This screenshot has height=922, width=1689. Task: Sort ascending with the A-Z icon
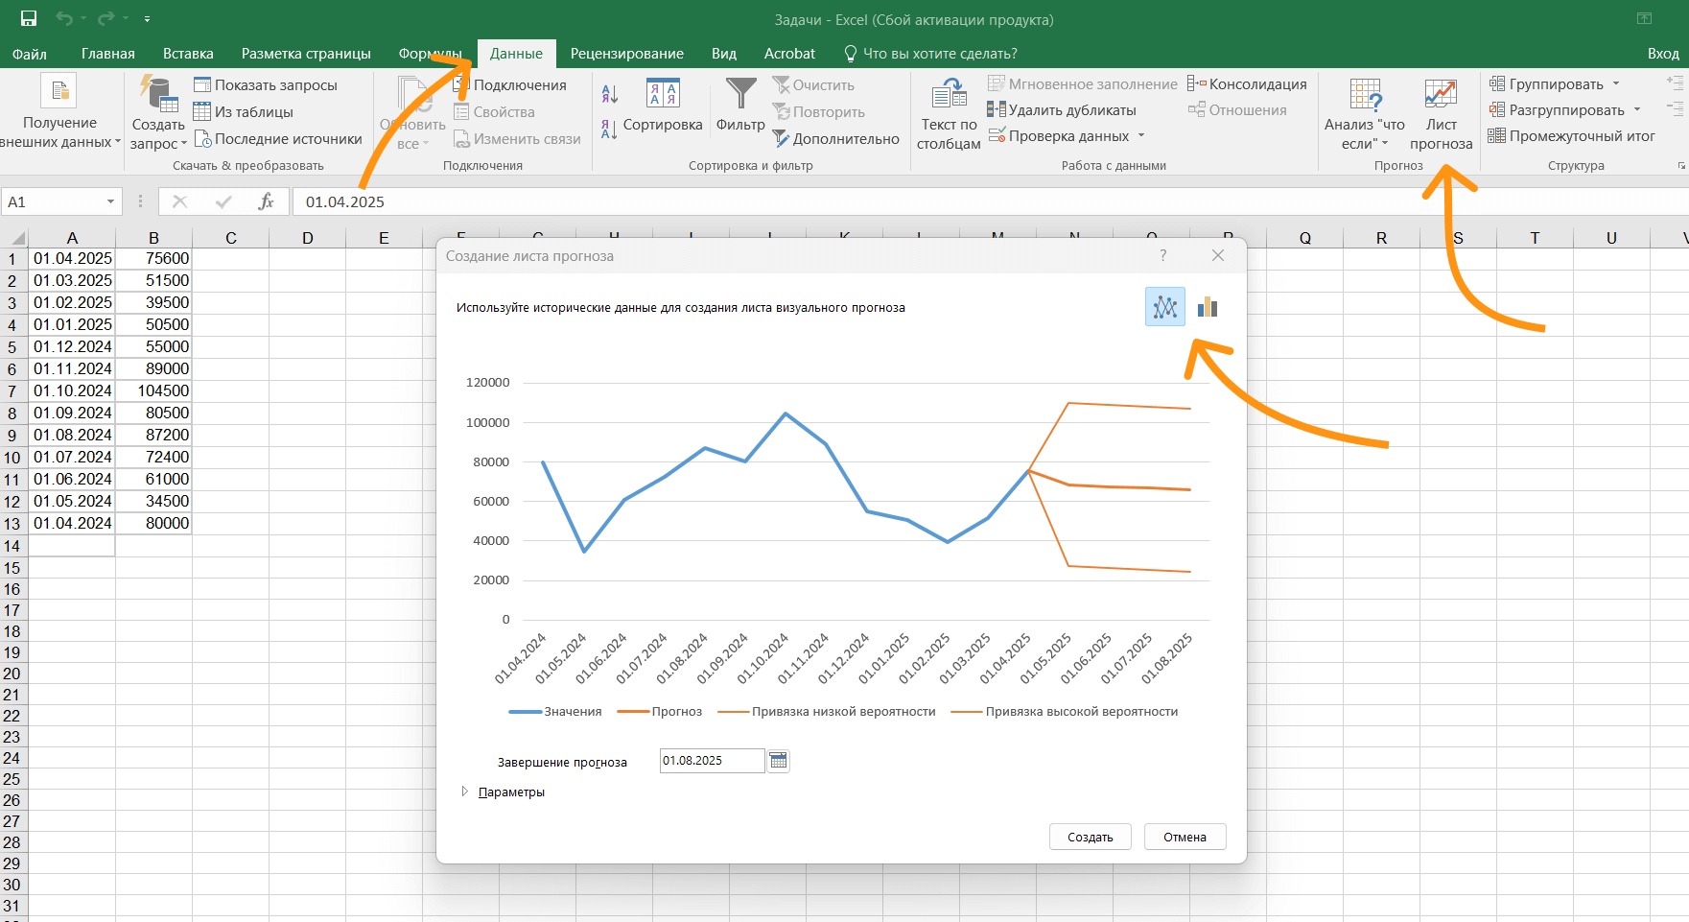click(610, 94)
